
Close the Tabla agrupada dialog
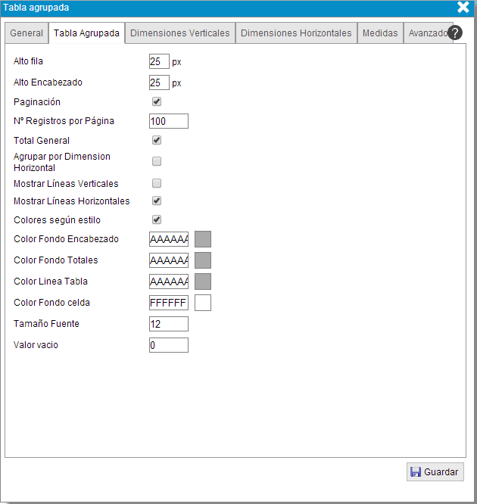point(463,8)
